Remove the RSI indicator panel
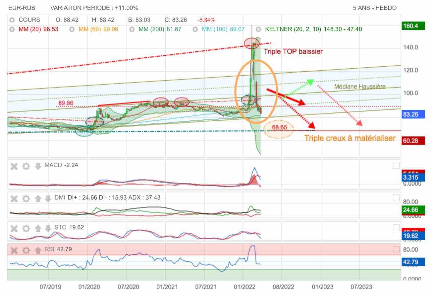 tap(14, 250)
